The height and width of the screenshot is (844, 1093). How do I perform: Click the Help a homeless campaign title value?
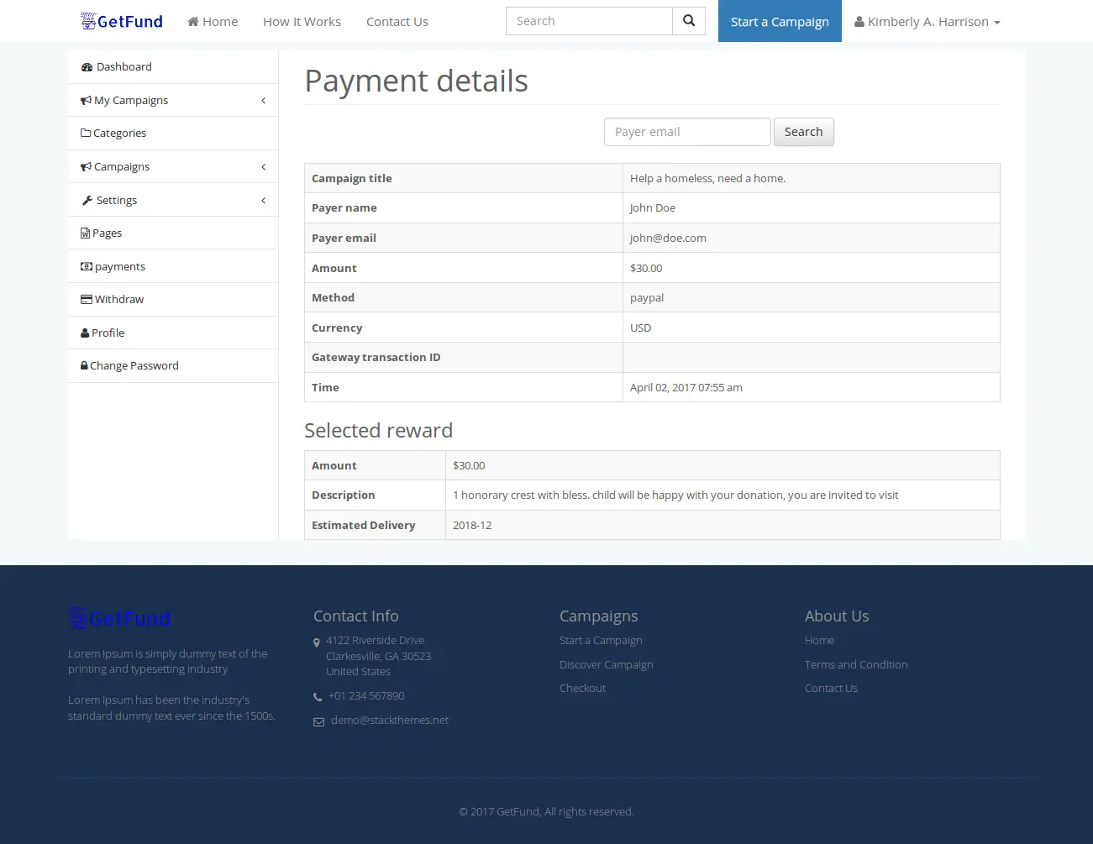pos(707,178)
